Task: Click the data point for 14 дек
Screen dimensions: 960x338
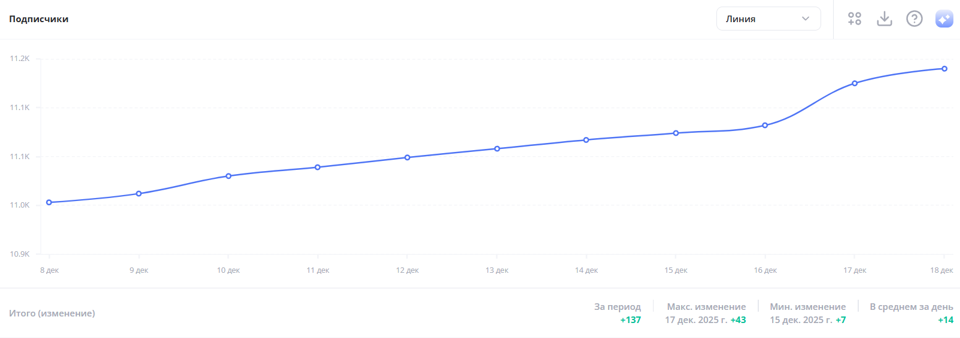Action: (587, 140)
